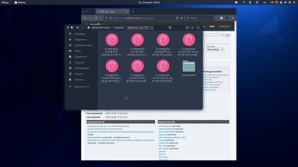
Task: Select the 1c-enterprise common-nls deb package
Action: tap(137, 45)
